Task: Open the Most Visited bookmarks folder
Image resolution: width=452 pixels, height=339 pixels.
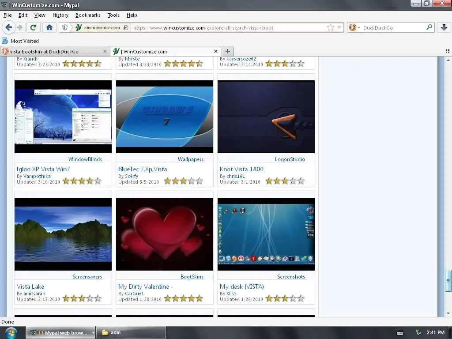Action: (x=20, y=41)
